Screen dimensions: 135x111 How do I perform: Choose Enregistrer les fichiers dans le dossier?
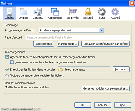[x=7, y=69]
